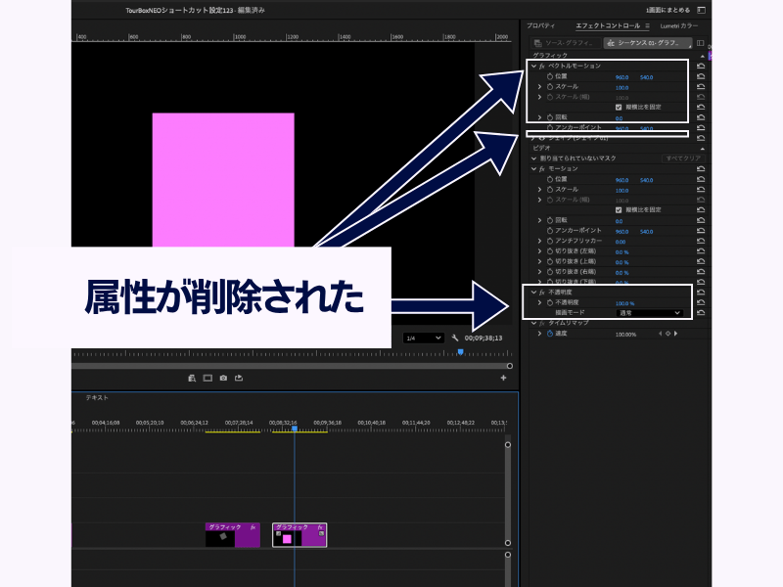Select the second pink graphic clip in timeline

click(x=299, y=534)
